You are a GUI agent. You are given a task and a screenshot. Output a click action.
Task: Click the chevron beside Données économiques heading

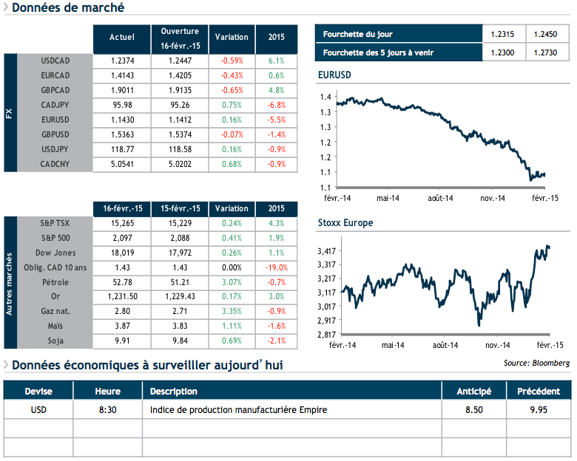pyautogui.click(x=6, y=365)
